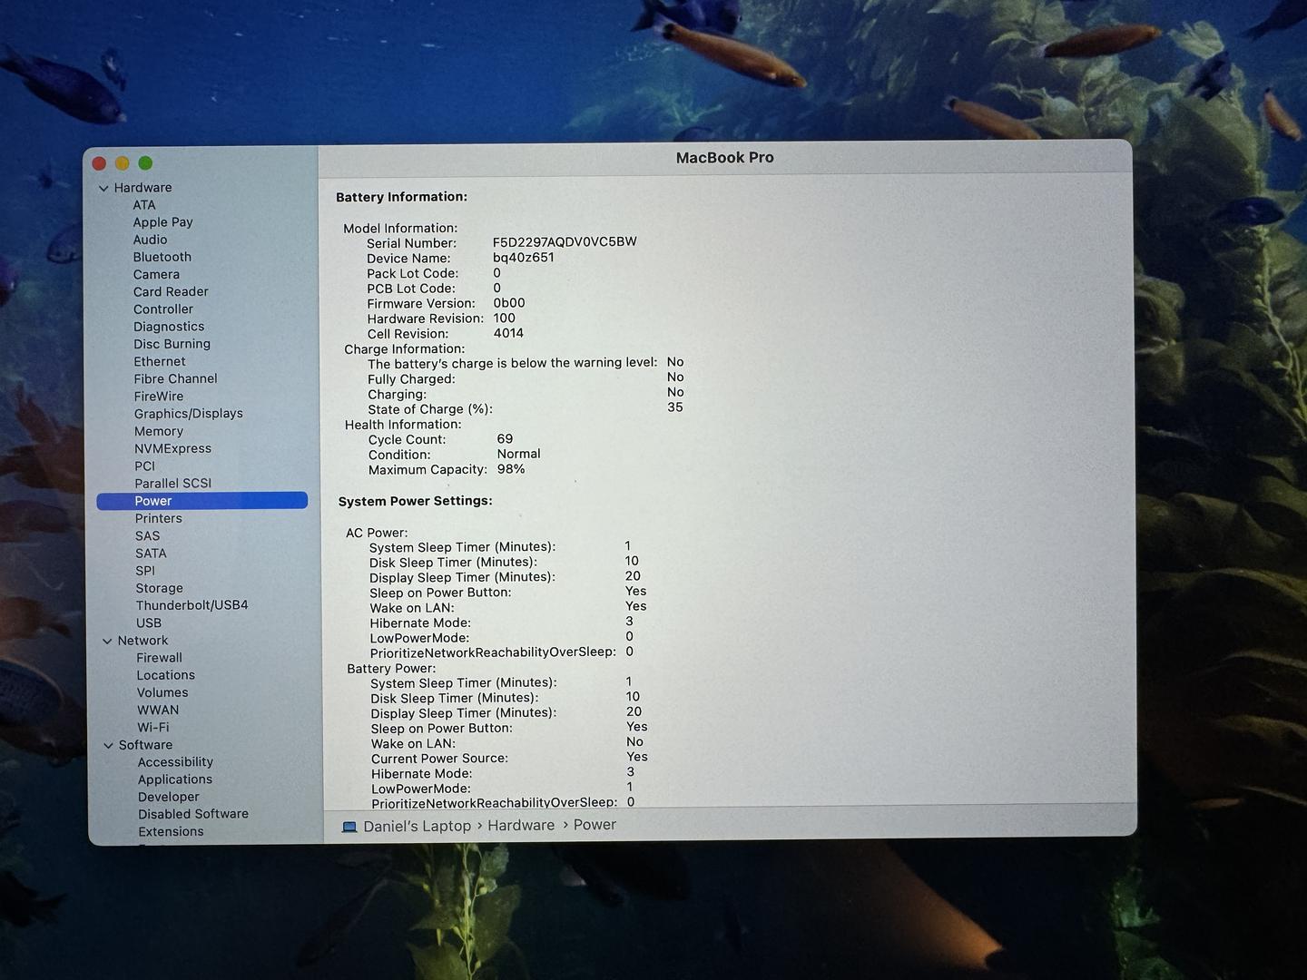Screen dimensions: 1307x980
Task: Select Accessibility under Software
Action: tap(175, 762)
